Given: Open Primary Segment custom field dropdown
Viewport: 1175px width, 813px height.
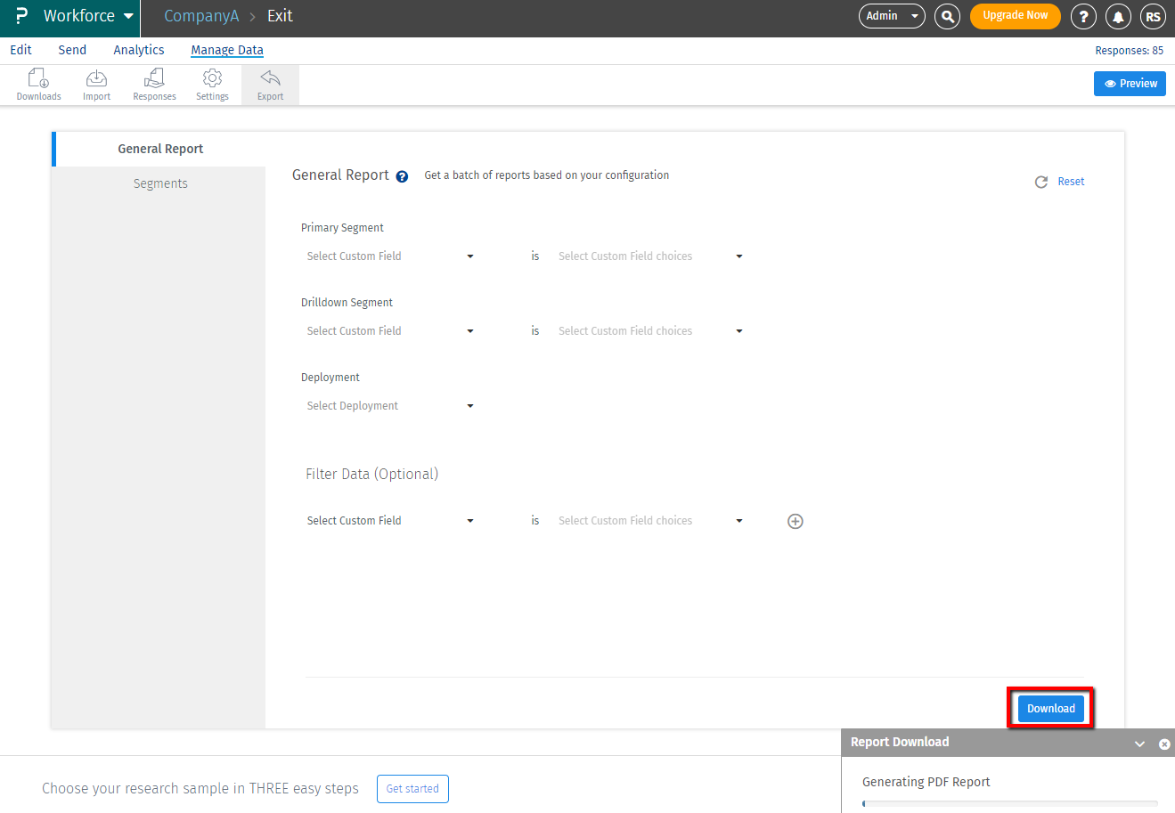Looking at the screenshot, I should [390, 256].
